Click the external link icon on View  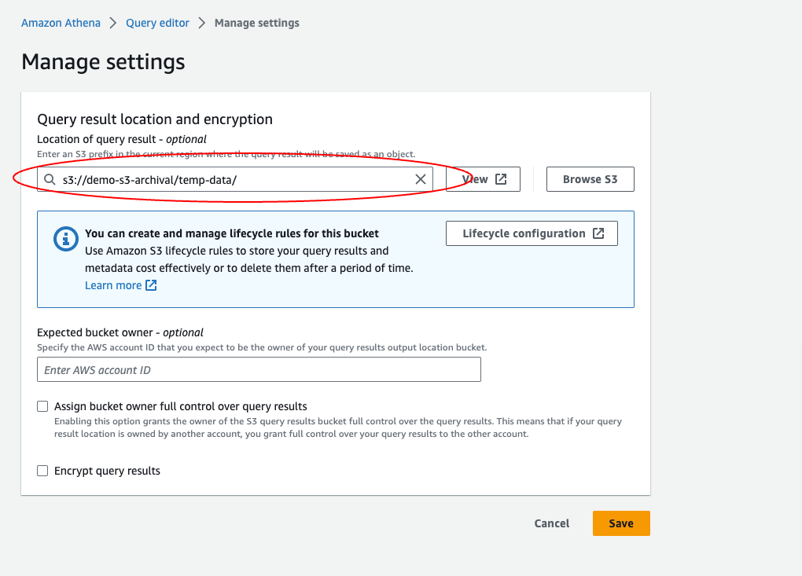point(501,179)
